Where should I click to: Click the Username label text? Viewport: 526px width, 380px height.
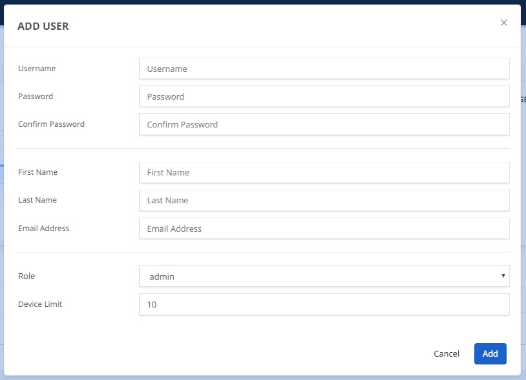coord(37,69)
